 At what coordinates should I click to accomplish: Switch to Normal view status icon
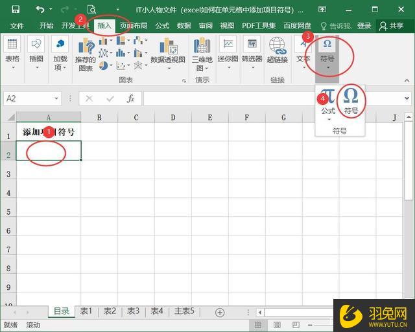tap(258, 325)
